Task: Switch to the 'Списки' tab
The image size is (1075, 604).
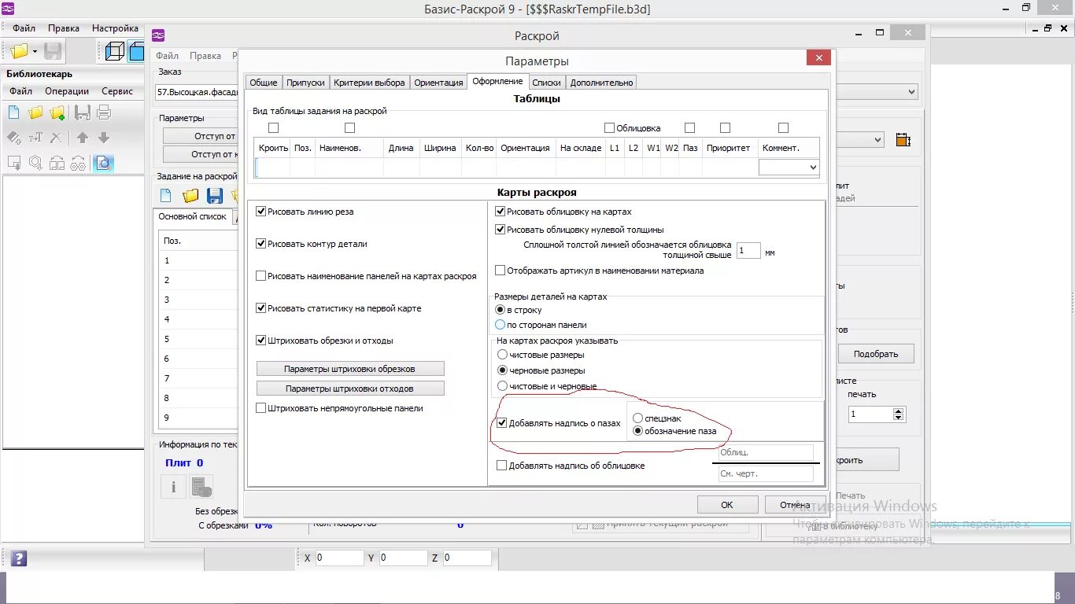Action: pos(546,83)
